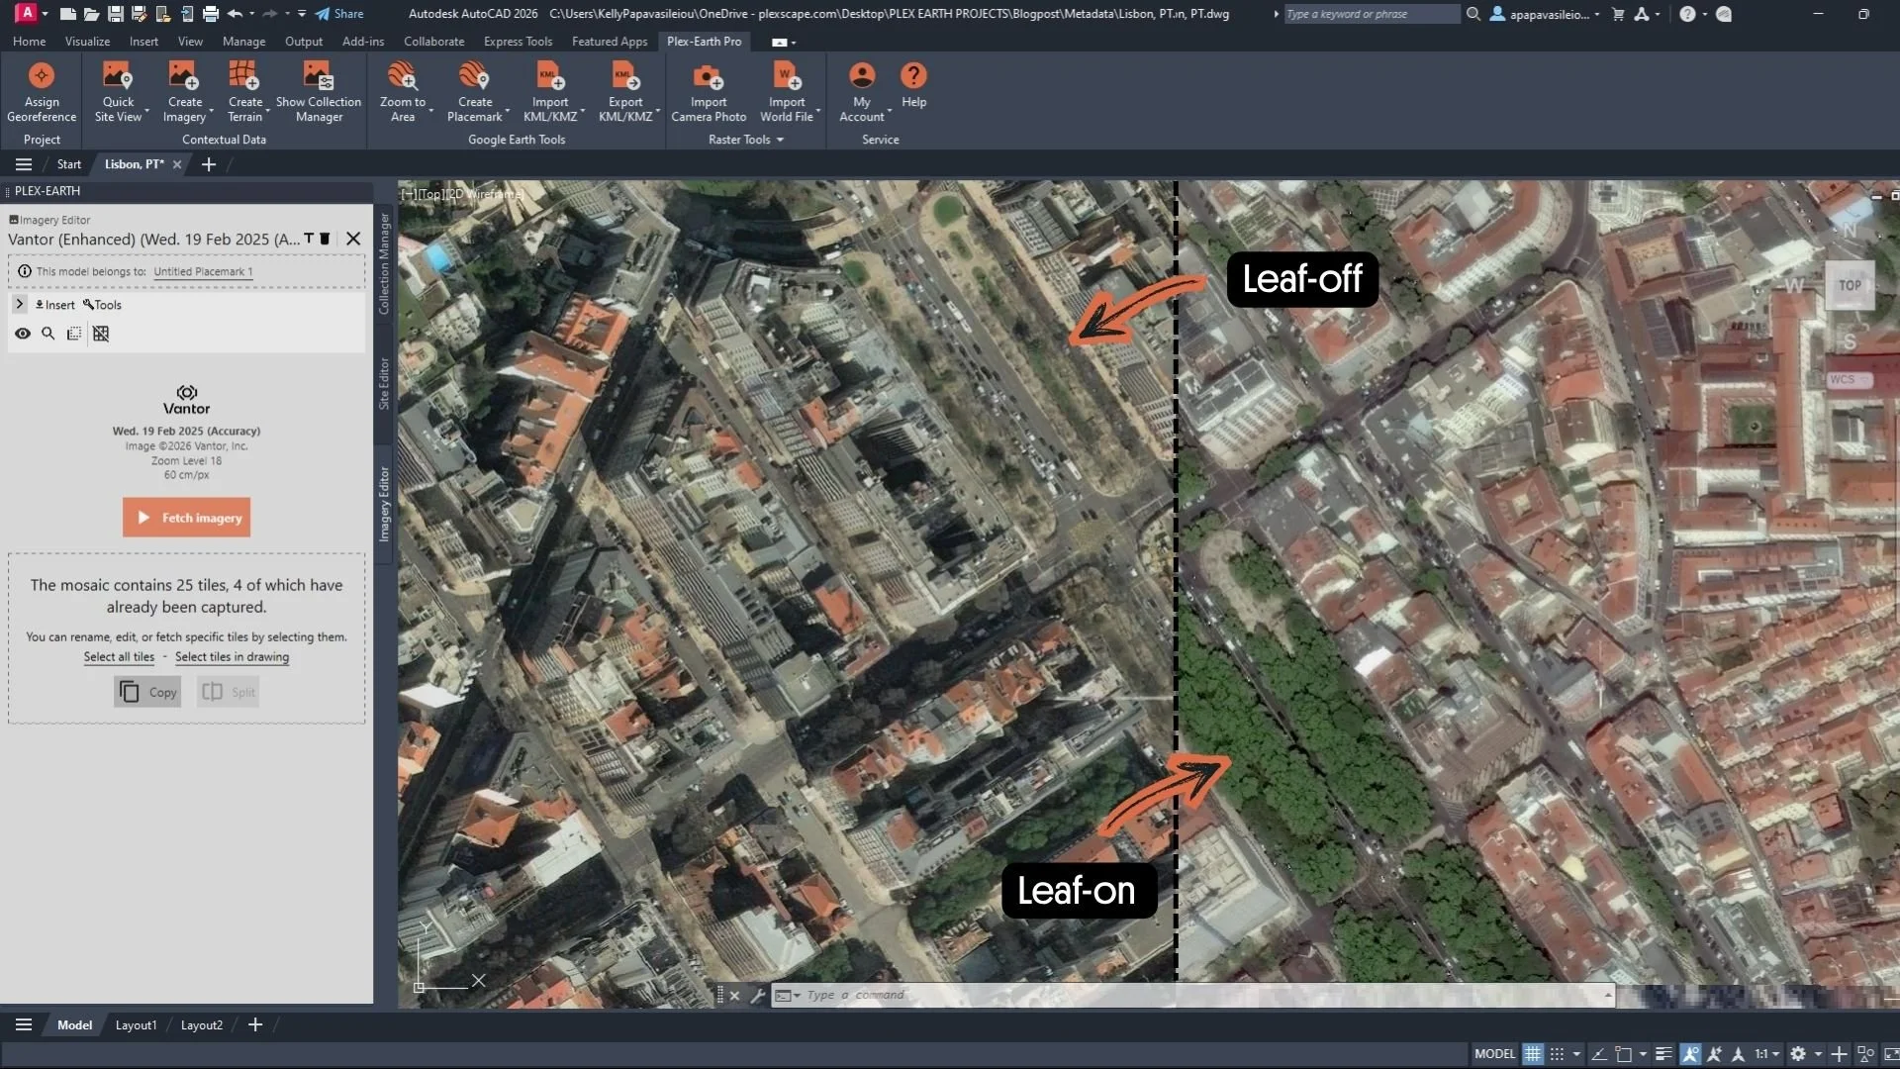Viewport: 1900px width, 1069px height.
Task: Toggle imagery visibility with the eye icon
Action: pos(22,334)
